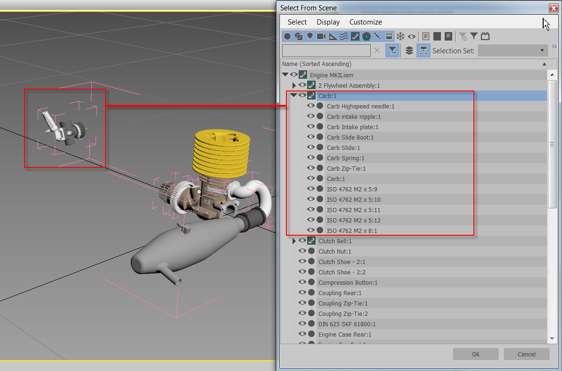Toggle the Display Children stacked-layers icon
The width and height of the screenshot is (562, 371).
tap(408, 50)
